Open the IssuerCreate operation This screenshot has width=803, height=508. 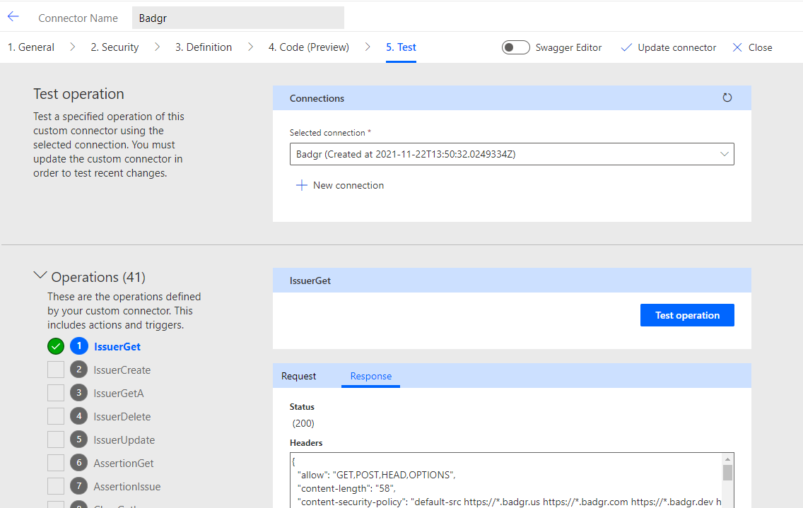122,370
